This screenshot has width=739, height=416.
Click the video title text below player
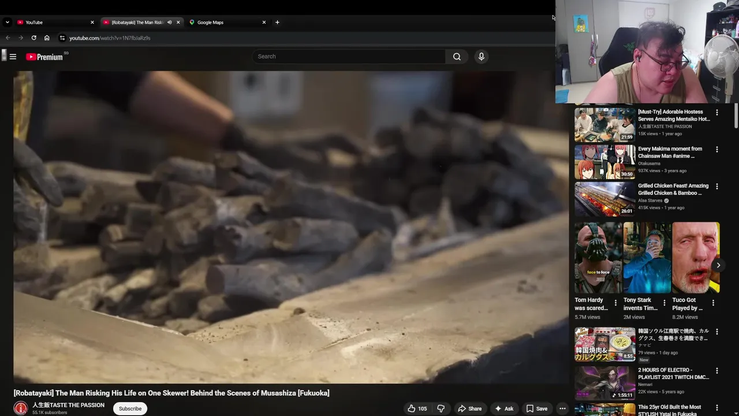point(171,393)
